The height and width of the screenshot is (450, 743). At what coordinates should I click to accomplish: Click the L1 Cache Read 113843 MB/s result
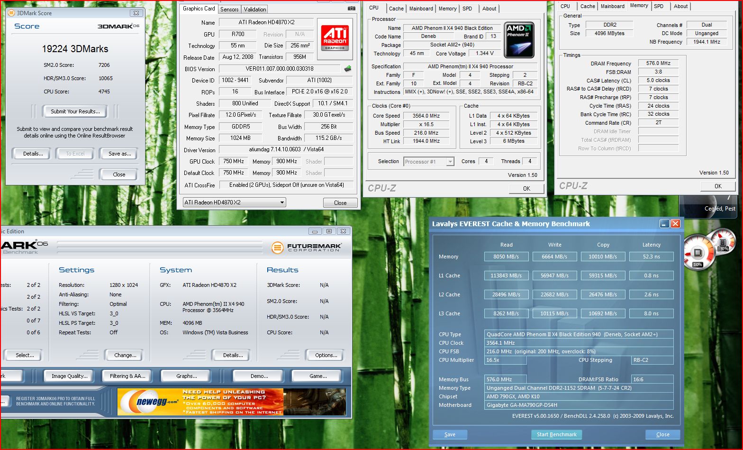point(506,276)
